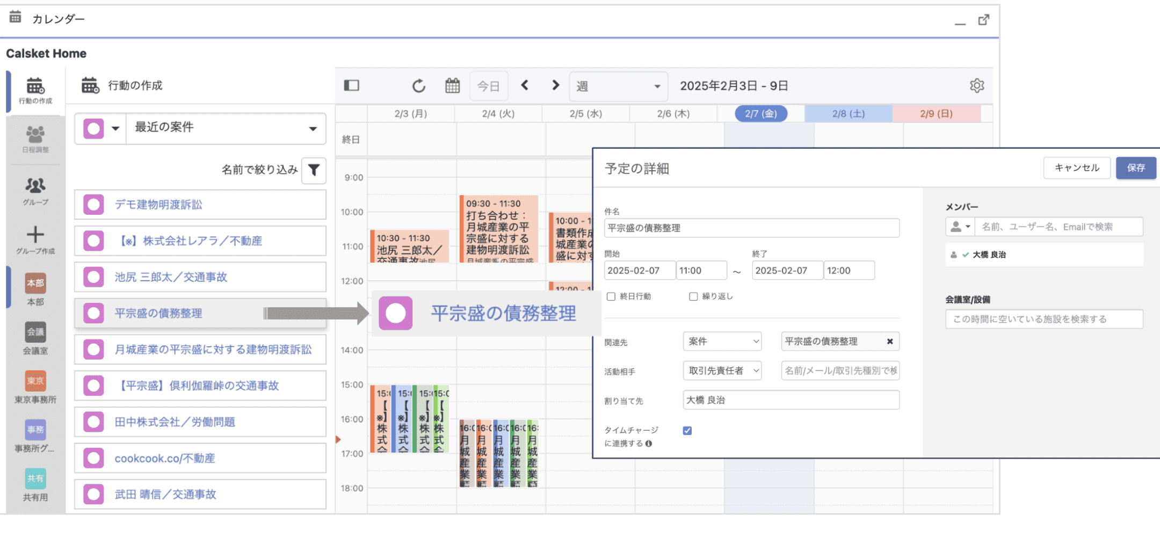Open the 最近の案件 dropdown

click(226, 128)
